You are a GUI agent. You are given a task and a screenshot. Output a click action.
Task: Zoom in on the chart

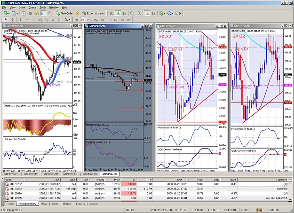tap(132, 13)
